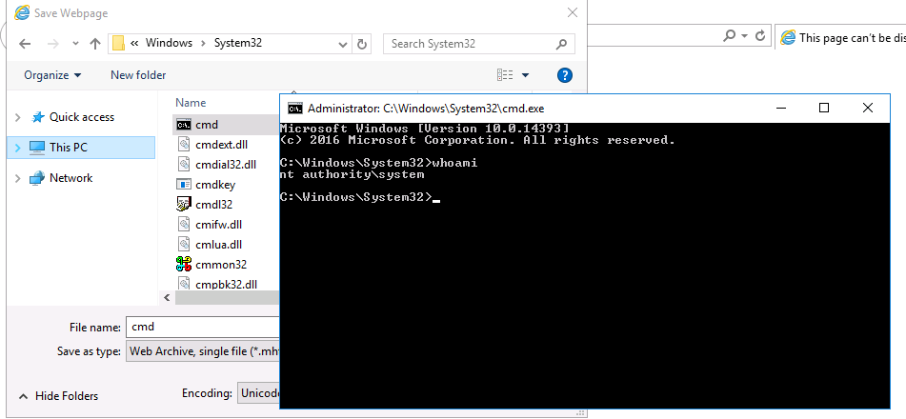This screenshot has height=419, width=906.
Task: Click the file list scroll left arrow
Action: click(x=167, y=298)
